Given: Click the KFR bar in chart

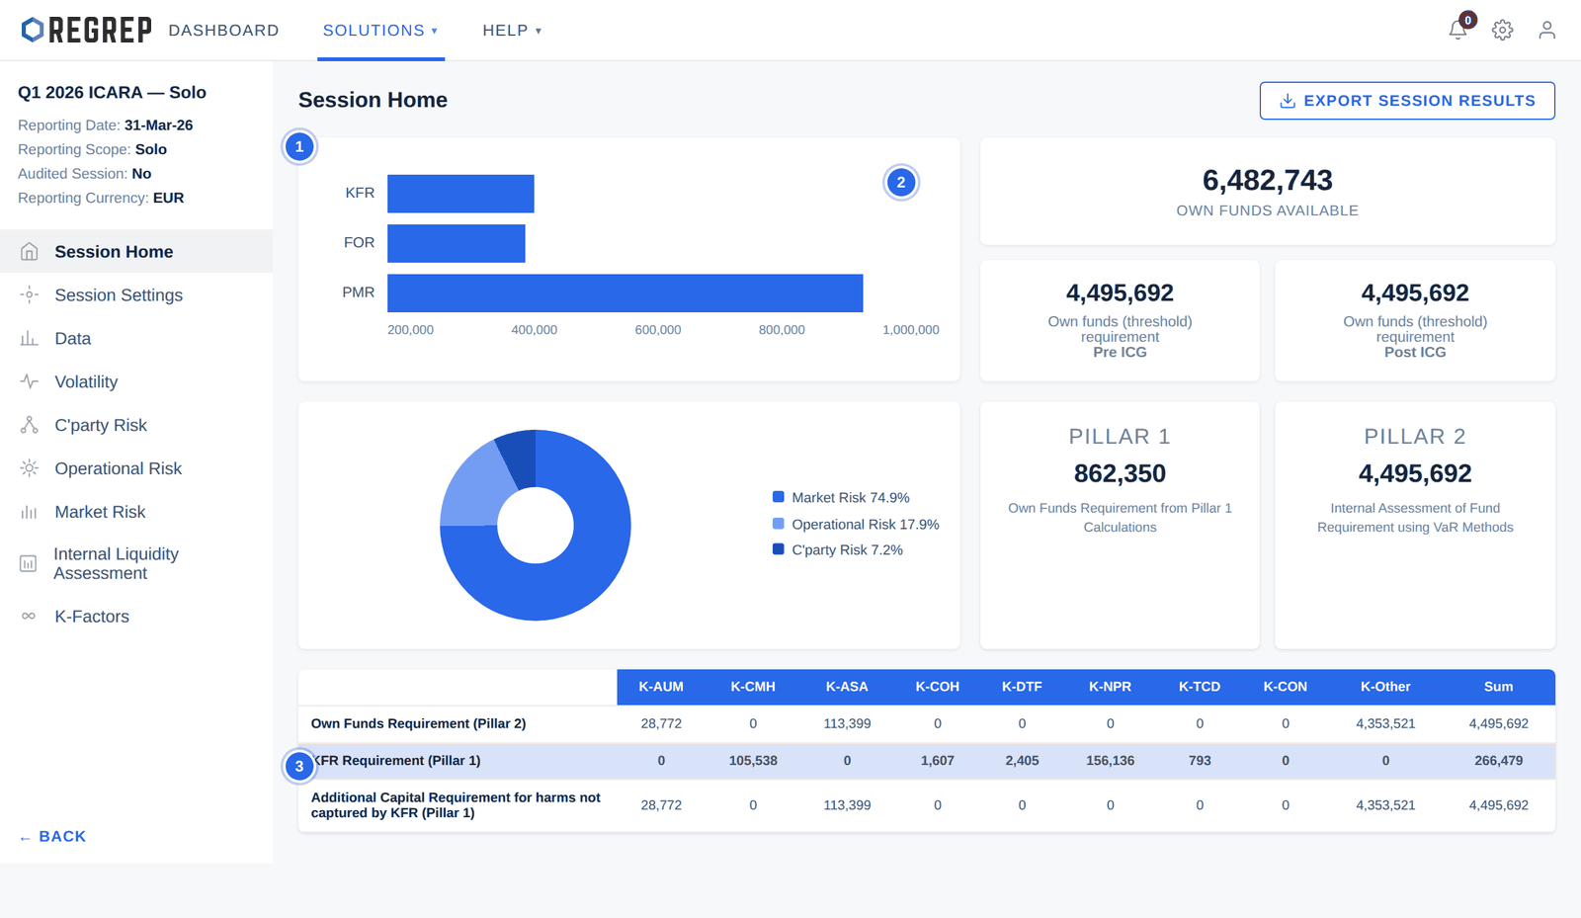Looking at the screenshot, I should (460, 194).
